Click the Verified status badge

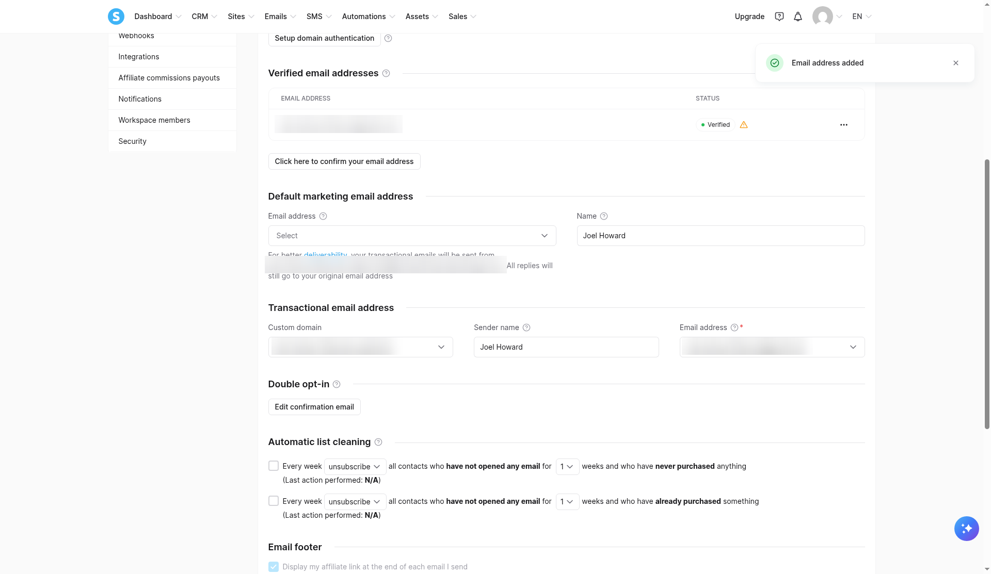coord(715,125)
